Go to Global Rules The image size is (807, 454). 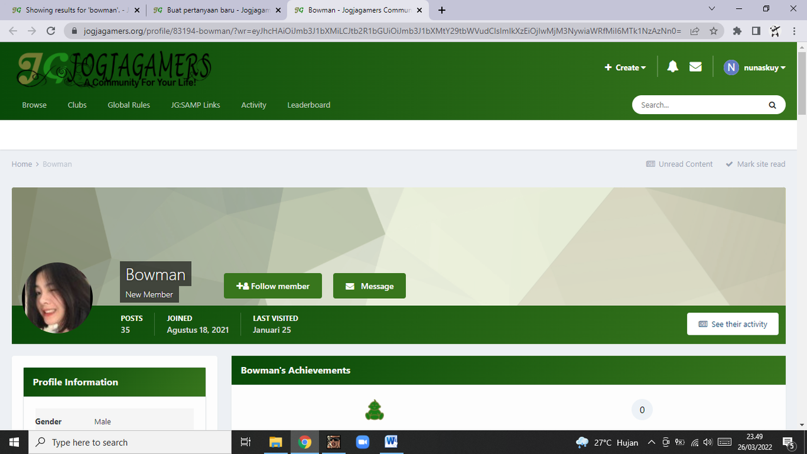tap(129, 105)
